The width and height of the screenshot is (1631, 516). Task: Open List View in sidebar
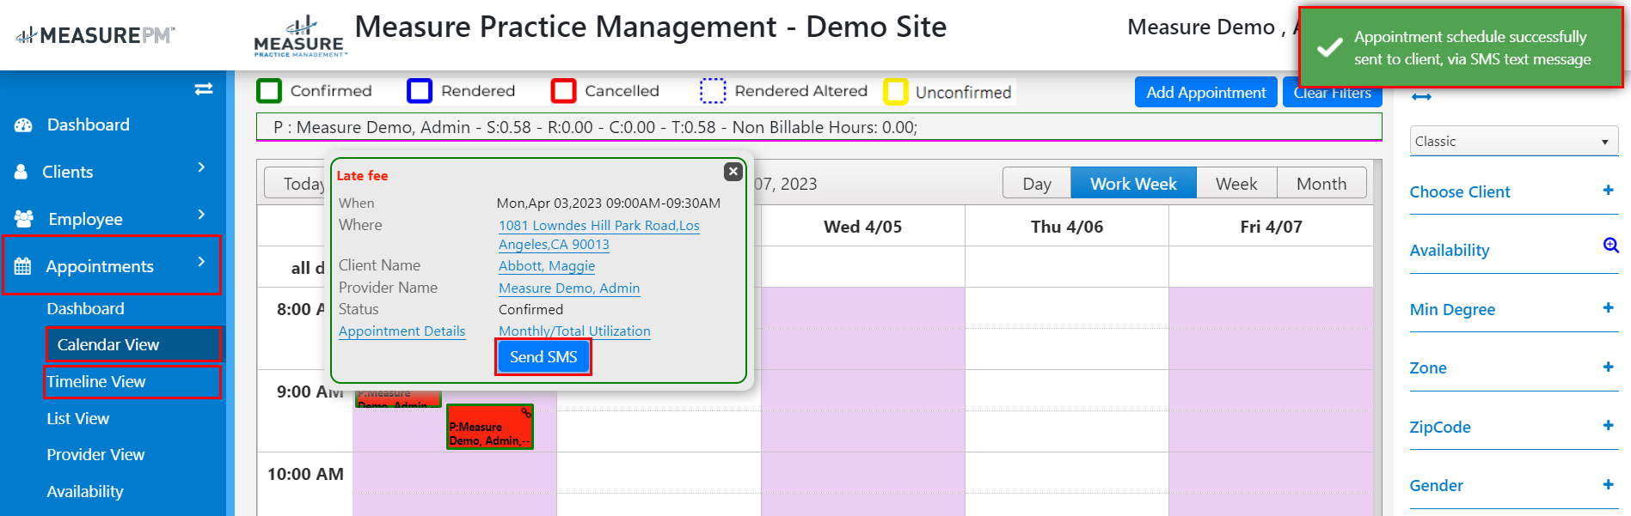[x=78, y=418]
